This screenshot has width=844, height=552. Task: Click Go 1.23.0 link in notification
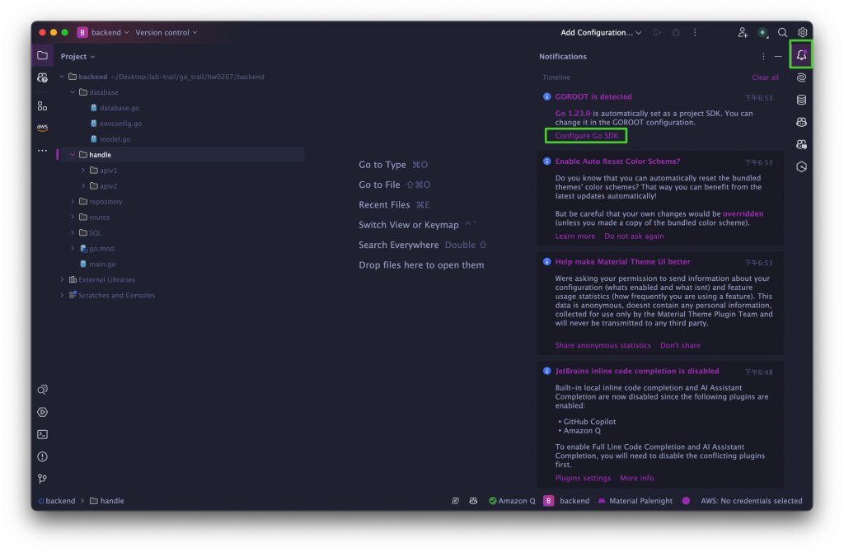click(x=573, y=114)
